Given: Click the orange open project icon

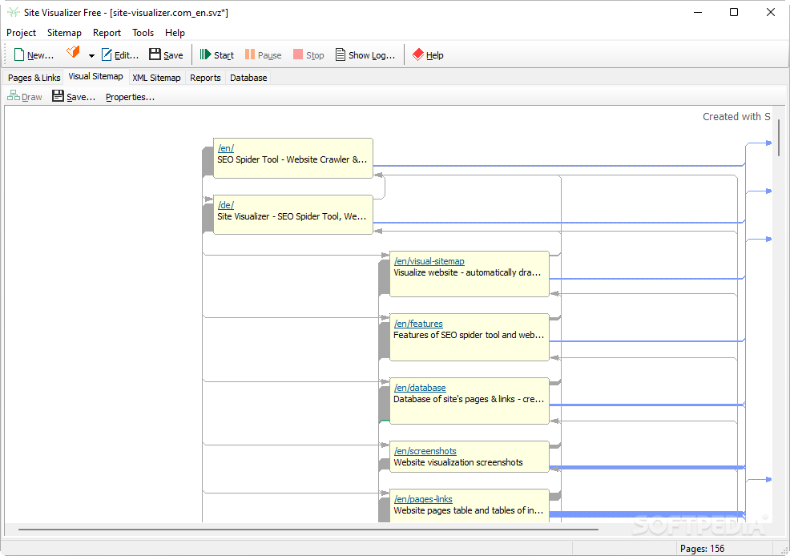Looking at the screenshot, I should [x=73, y=52].
